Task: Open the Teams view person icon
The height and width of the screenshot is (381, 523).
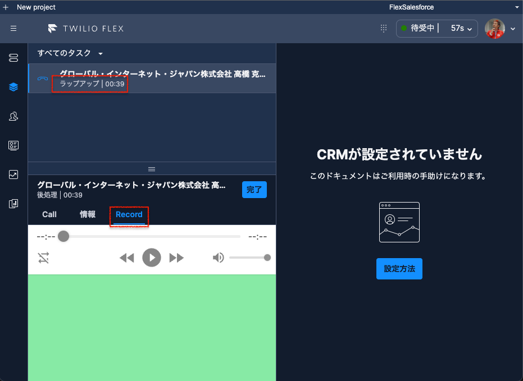Action: click(13, 116)
